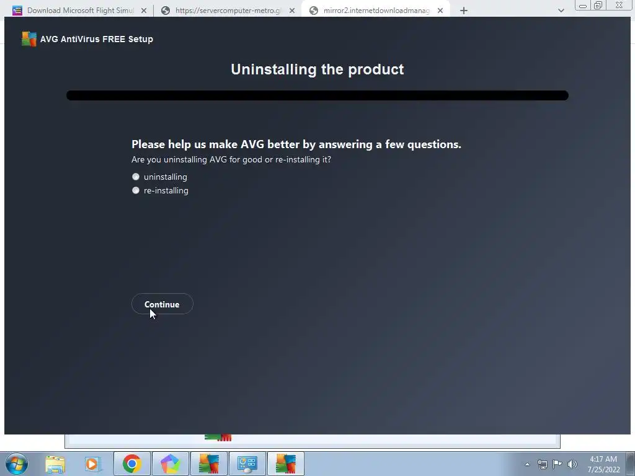Switch to the servercomputer-metro tab
Screen dimensions: 635x476
228,11
